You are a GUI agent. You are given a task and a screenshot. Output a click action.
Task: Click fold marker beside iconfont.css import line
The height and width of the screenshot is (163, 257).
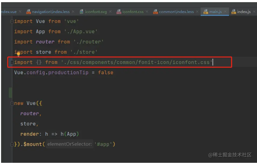pyautogui.click(x=12, y=62)
